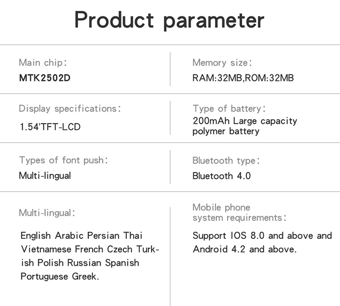
Task: Click the English Arabic Persian Thai line
Action: tap(82, 236)
